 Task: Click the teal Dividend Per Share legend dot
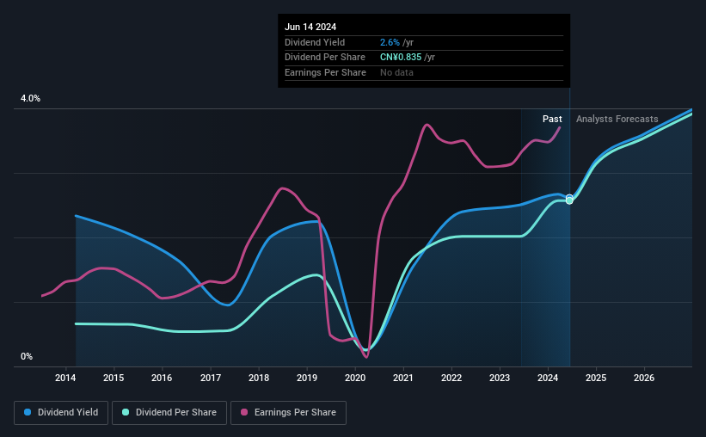126,412
